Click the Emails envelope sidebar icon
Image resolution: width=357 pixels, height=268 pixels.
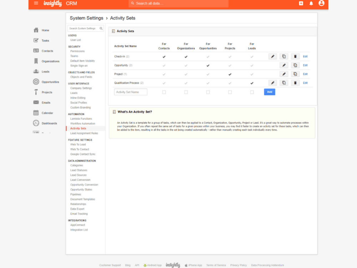click(36, 102)
